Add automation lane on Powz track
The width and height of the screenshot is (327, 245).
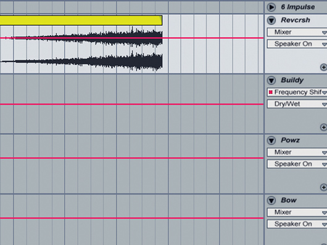pos(323,187)
